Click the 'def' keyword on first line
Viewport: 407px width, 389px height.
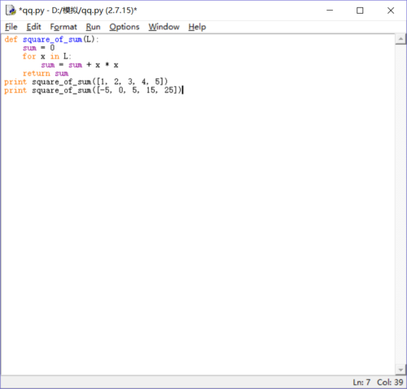(x=11, y=39)
